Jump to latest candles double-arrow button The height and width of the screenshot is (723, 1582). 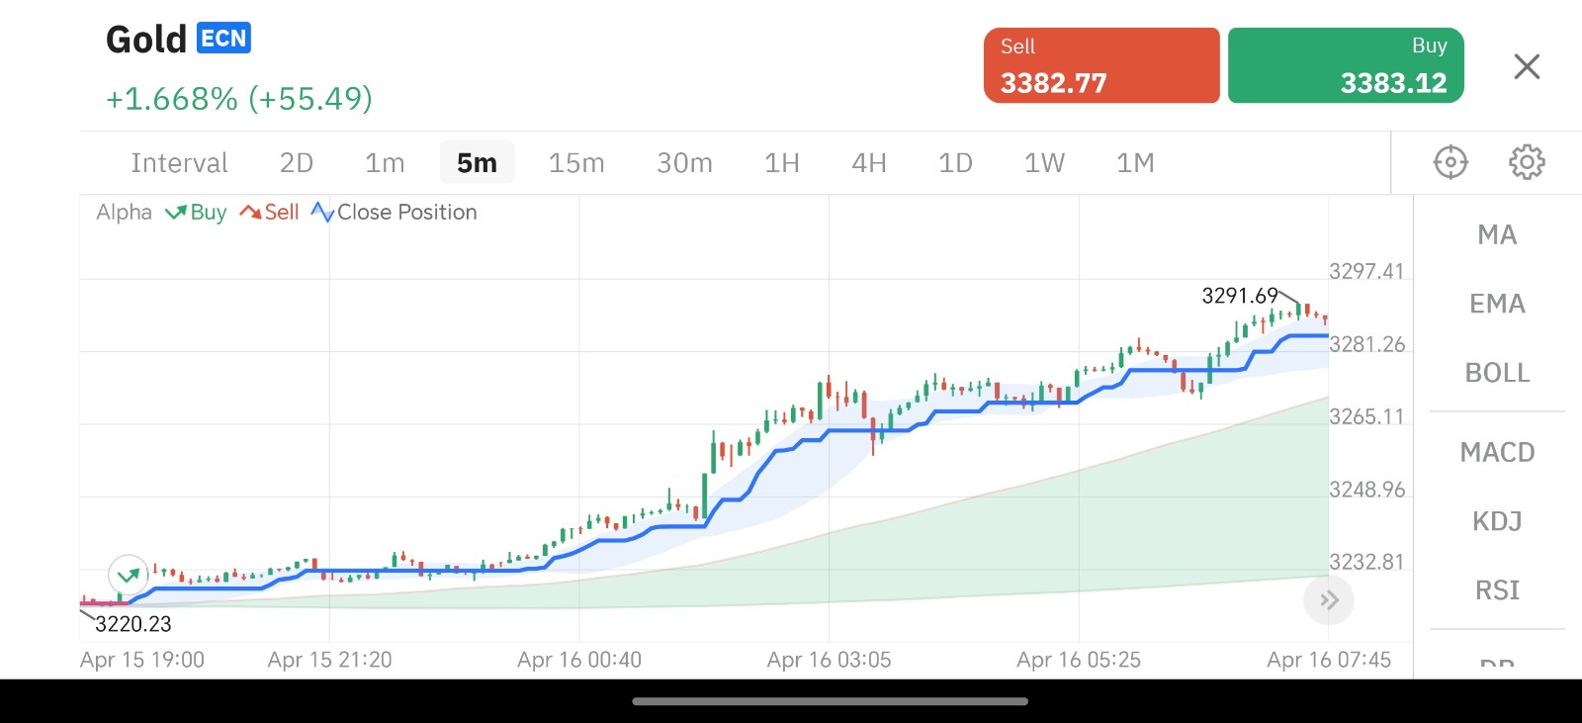tap(1328, 600)
